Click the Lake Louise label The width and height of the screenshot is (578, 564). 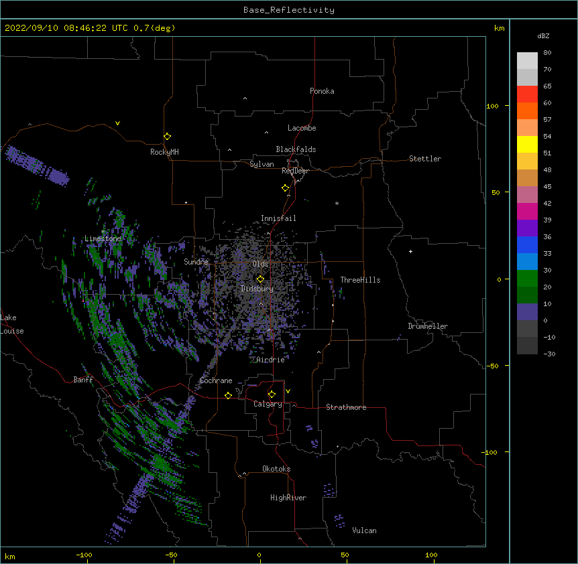point(11,324)
